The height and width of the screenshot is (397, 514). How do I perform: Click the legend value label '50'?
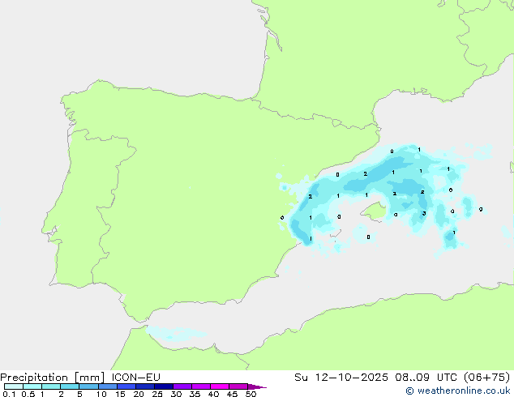tap(251, 394)
